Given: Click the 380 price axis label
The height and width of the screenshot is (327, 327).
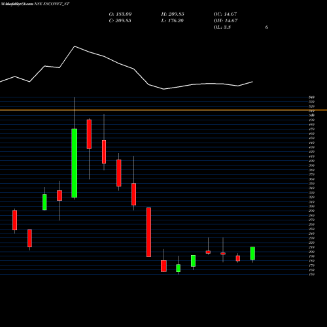Looking at the screenshot, I should (x=311, y=170).
